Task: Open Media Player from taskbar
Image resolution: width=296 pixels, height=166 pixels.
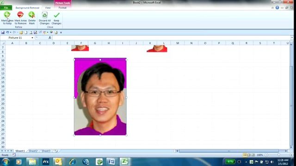Action: point(18,162)
